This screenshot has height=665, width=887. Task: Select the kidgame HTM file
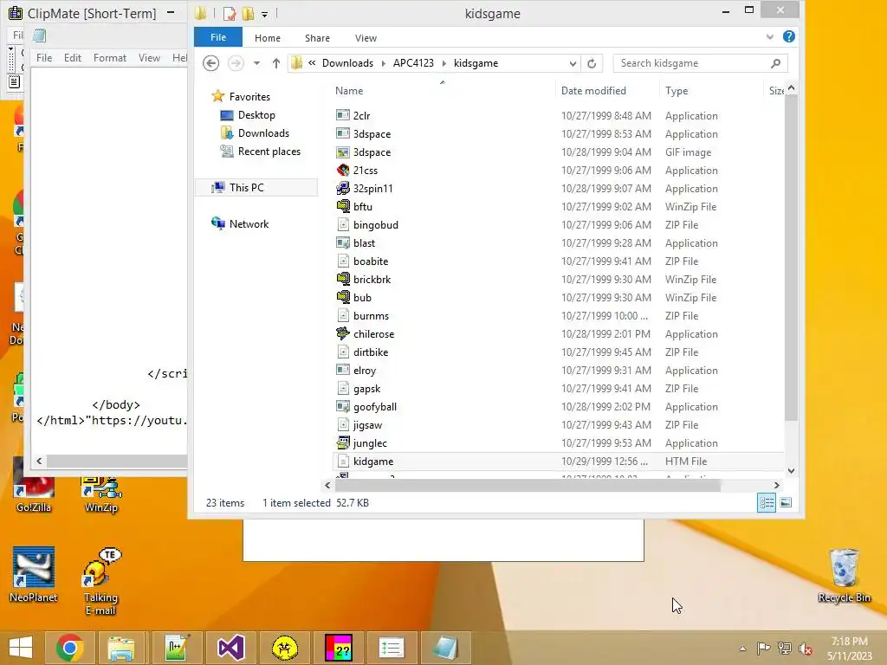[372, 461]
